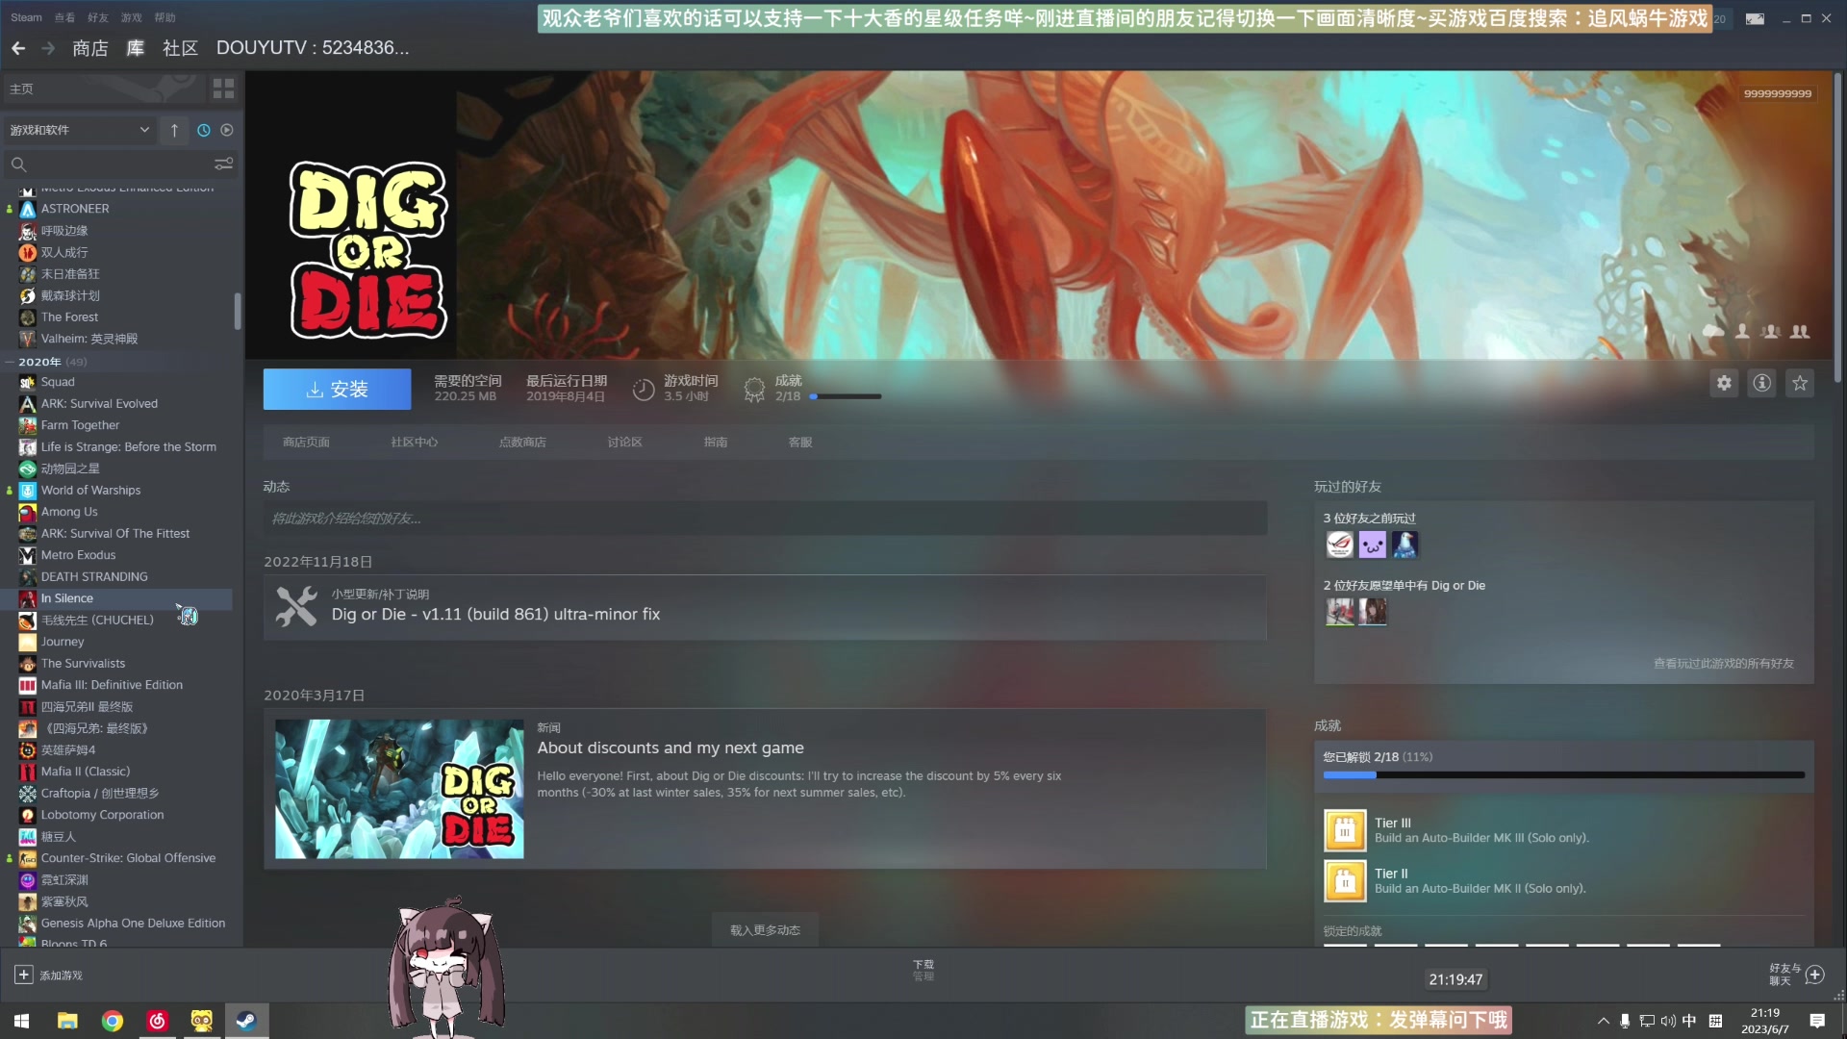
Task: Go back with the navigation arrow
Action: point(18,48)
